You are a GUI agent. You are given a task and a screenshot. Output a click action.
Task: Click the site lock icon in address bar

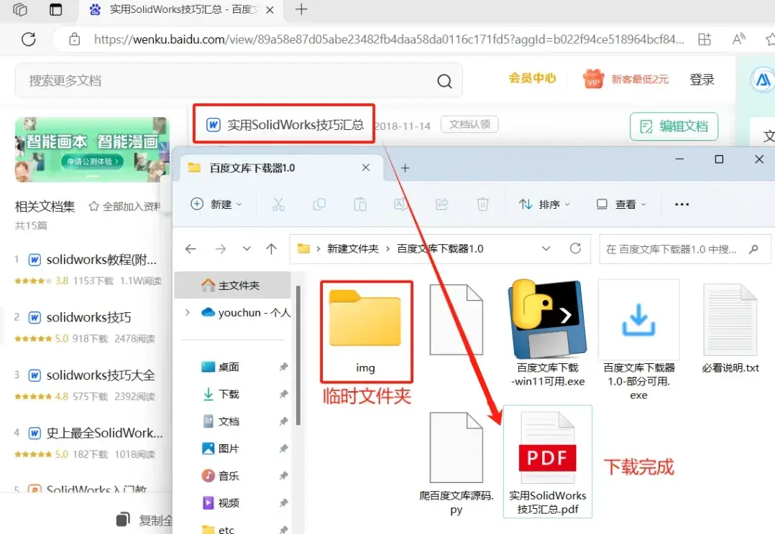74,39
